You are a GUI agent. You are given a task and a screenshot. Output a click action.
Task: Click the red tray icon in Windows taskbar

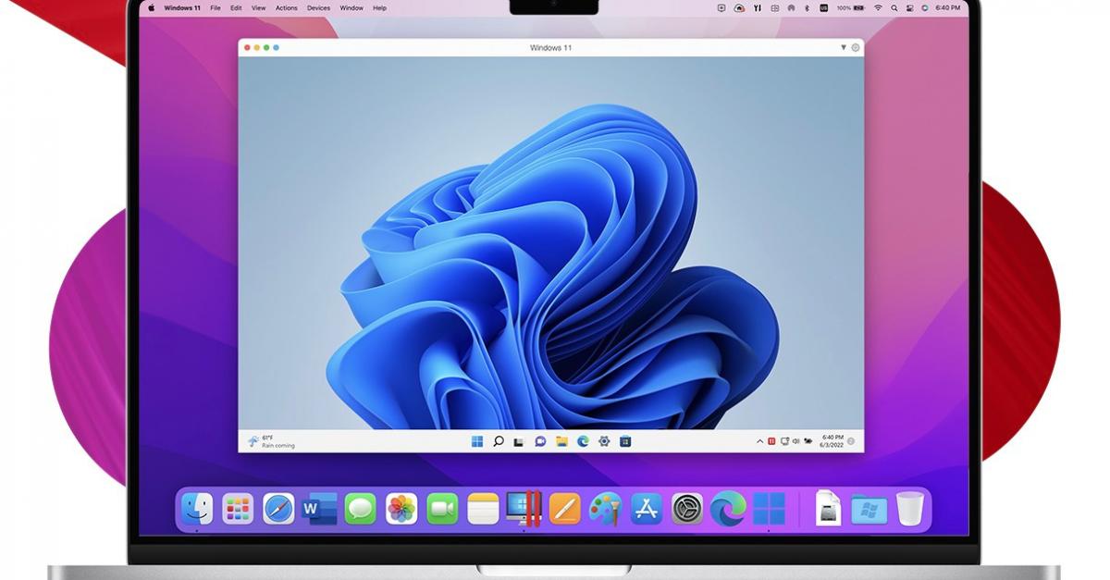[772, 441]
